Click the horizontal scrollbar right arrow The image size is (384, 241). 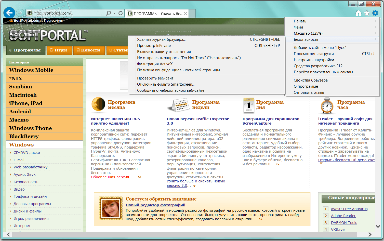point(370,234)
